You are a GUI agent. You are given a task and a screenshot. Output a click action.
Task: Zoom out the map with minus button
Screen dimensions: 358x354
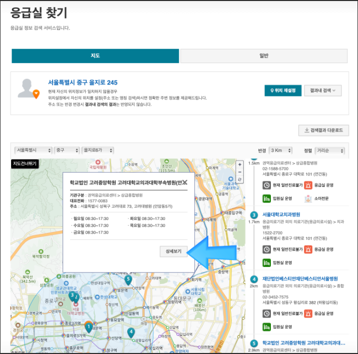coord(240,172)
